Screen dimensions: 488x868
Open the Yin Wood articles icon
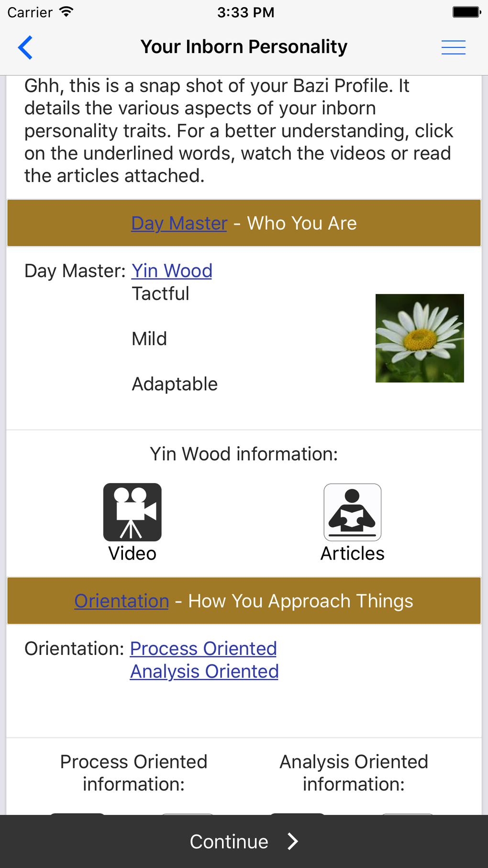click(x=353, y=512)
